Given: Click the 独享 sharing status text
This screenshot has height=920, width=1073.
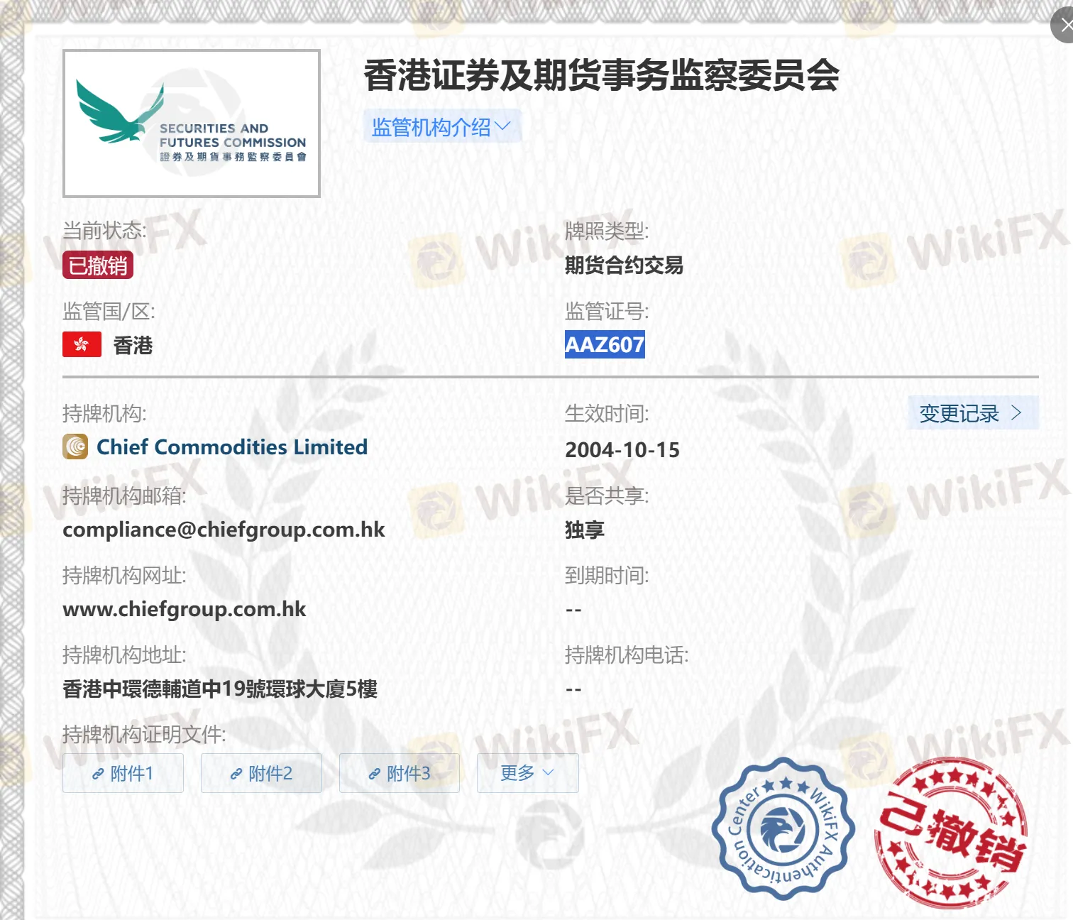Looking at the screenshot, I should pos(585,530).
